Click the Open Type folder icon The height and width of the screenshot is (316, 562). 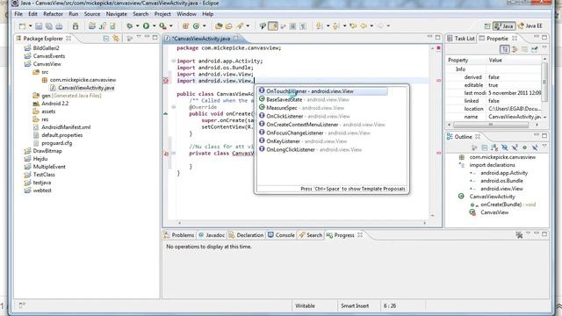click(219, 25)
